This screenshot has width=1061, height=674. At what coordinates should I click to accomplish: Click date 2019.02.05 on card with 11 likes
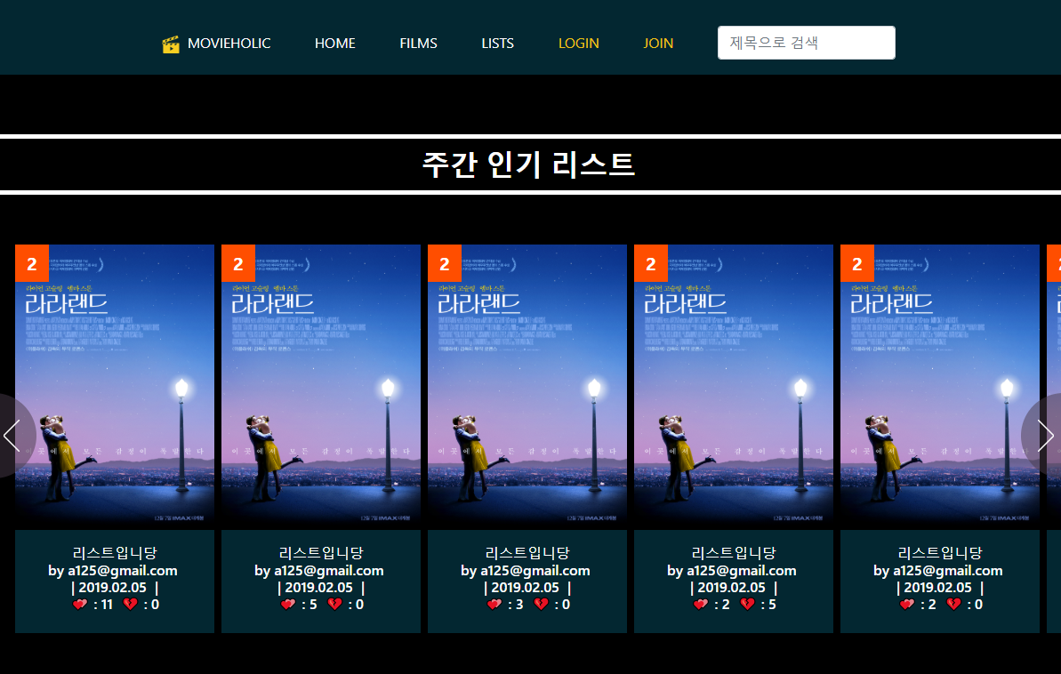coord(112,588)
